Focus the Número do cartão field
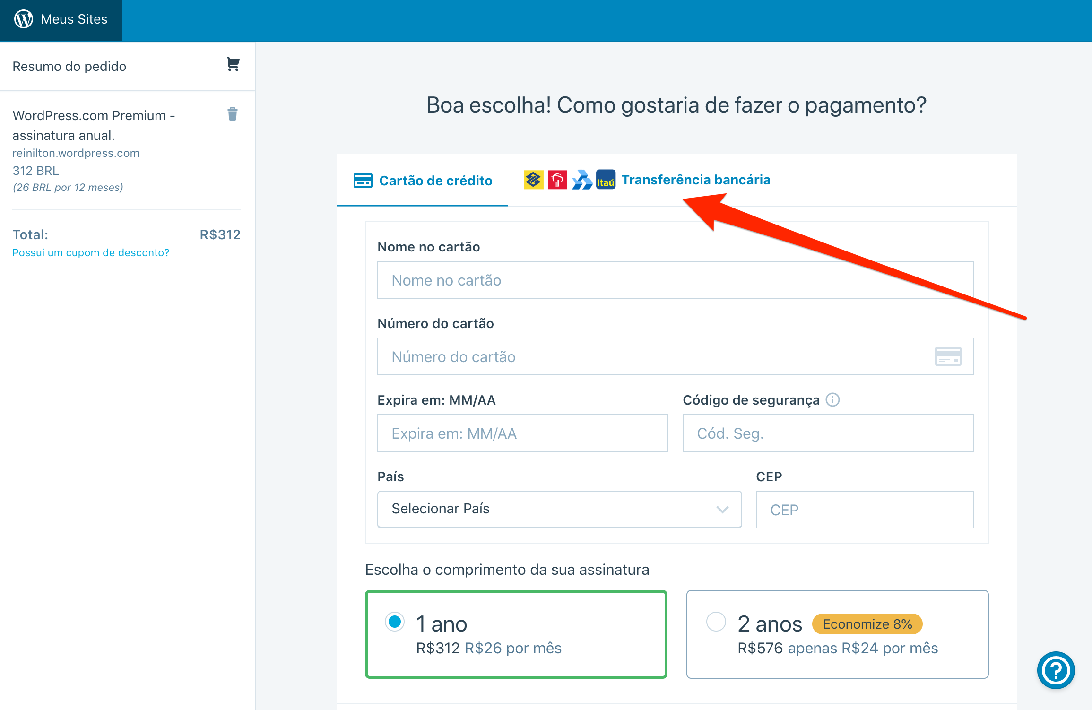The height and width of the screenshot is (710, 1092). [652, 356]
